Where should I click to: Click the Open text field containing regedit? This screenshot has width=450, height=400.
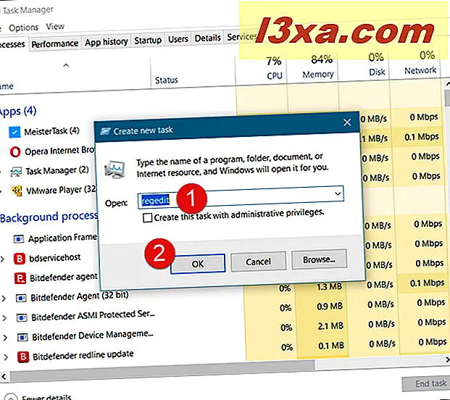pos(241,197)
